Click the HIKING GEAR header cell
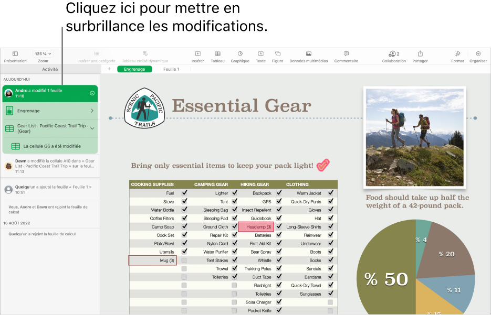This screenshot has width=491, height=315. click(x=255, y=184)
